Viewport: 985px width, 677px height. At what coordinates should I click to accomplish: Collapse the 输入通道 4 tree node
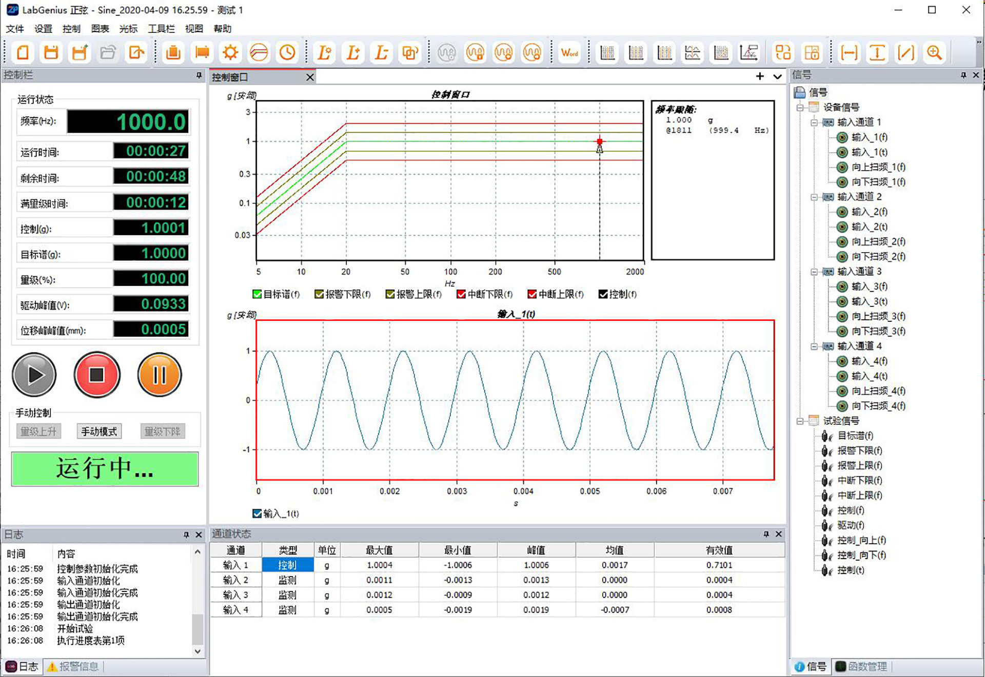(x=814, y=347)
